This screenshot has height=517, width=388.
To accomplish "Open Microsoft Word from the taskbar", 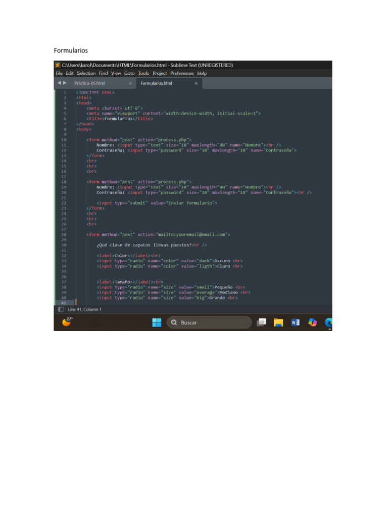I will (295, 323).
